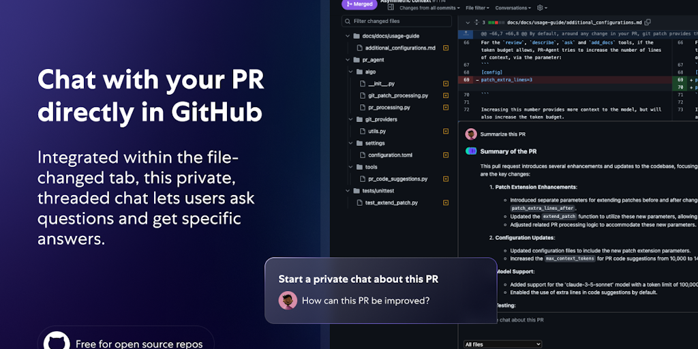Open the diff settings gear menu
The height and width of the screenshot is (349, 698).
pyautogui.click(x=542, y=8)
